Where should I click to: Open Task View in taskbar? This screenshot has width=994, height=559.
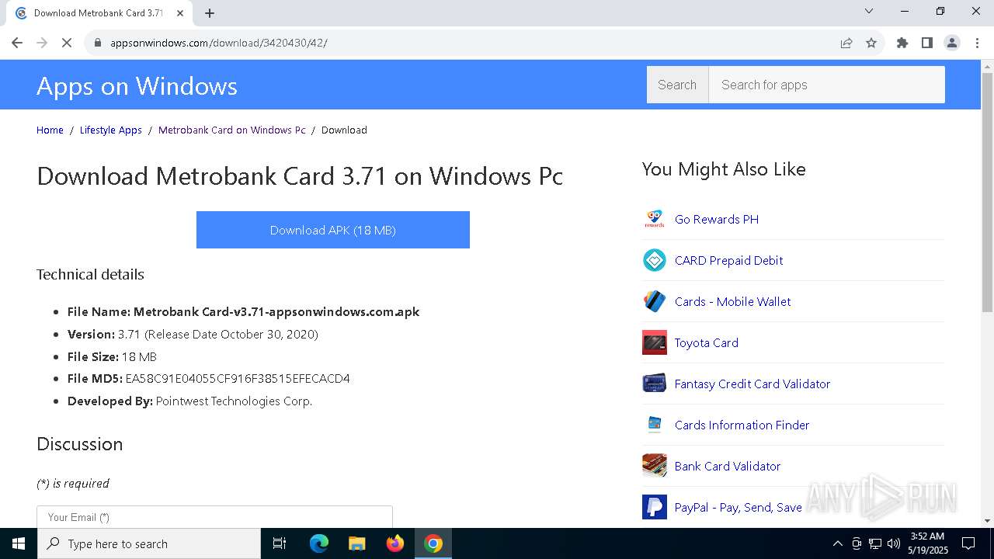(x=280, y=543)
